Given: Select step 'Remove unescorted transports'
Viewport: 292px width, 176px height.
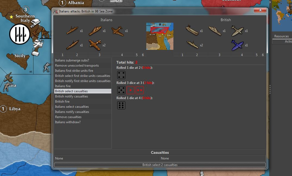Looking at the screenshot, I should click(x=83, y=66).
